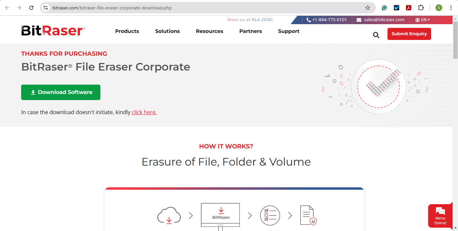
Task: Click the Submit Enquiry button
Action: [409, 34]
